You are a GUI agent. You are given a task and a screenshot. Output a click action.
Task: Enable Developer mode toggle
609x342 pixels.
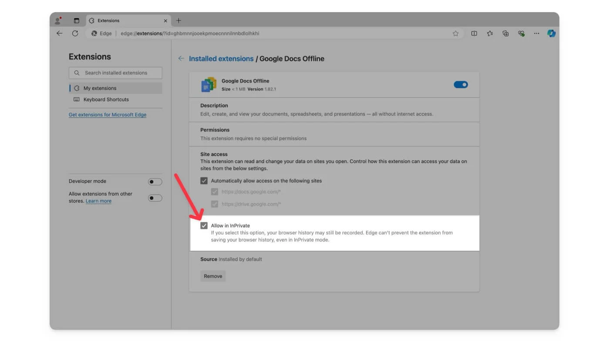[x=155, y=182]
